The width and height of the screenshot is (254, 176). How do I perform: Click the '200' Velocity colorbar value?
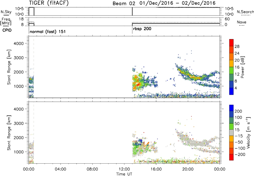[238, 111]
